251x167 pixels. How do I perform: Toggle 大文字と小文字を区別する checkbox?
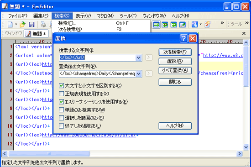point(61,86)
